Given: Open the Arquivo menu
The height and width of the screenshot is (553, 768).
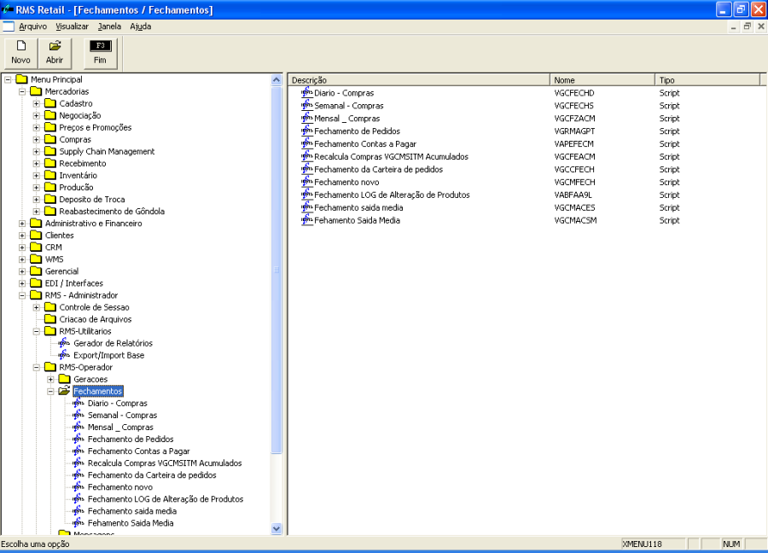Looking at the screenshot, I should tap(32, 26).
